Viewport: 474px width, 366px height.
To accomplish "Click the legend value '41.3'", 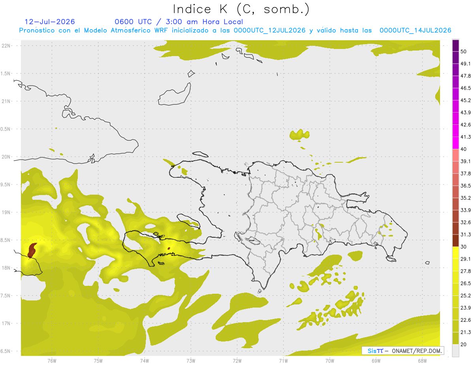I will point(466,137).
